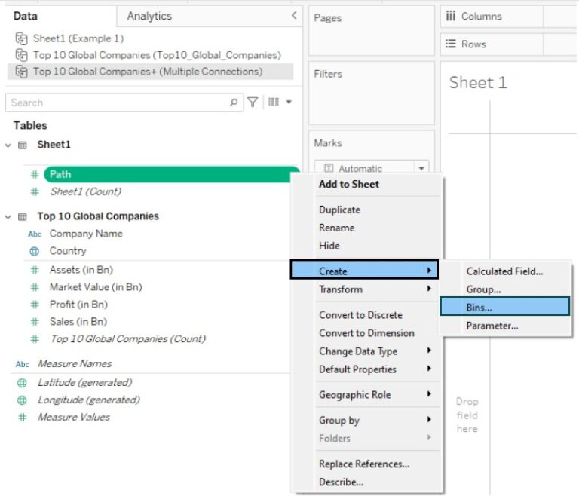Click the Top 10 Global Companies table icon

coord(23,216)
